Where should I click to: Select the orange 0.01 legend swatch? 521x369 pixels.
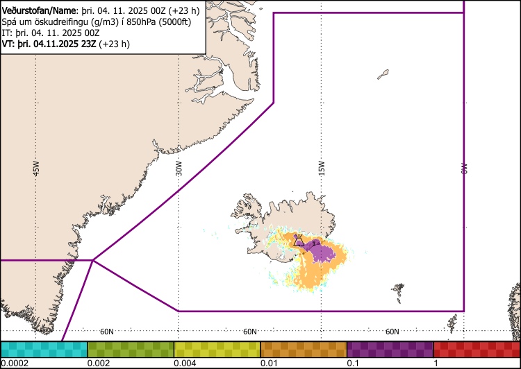coord(304,350)
